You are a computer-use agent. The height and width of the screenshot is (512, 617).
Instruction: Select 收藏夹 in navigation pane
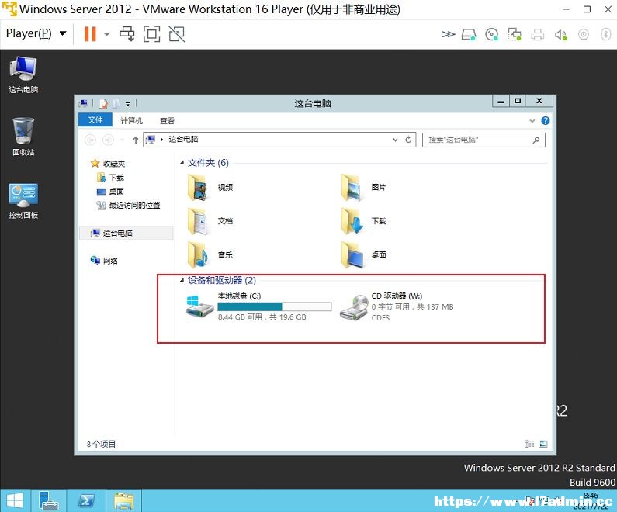108,163
